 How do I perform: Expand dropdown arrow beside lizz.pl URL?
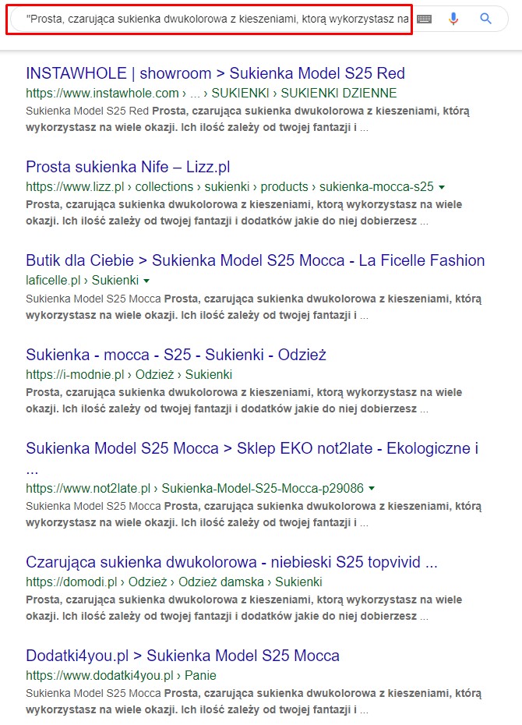(x=442, y=187)
